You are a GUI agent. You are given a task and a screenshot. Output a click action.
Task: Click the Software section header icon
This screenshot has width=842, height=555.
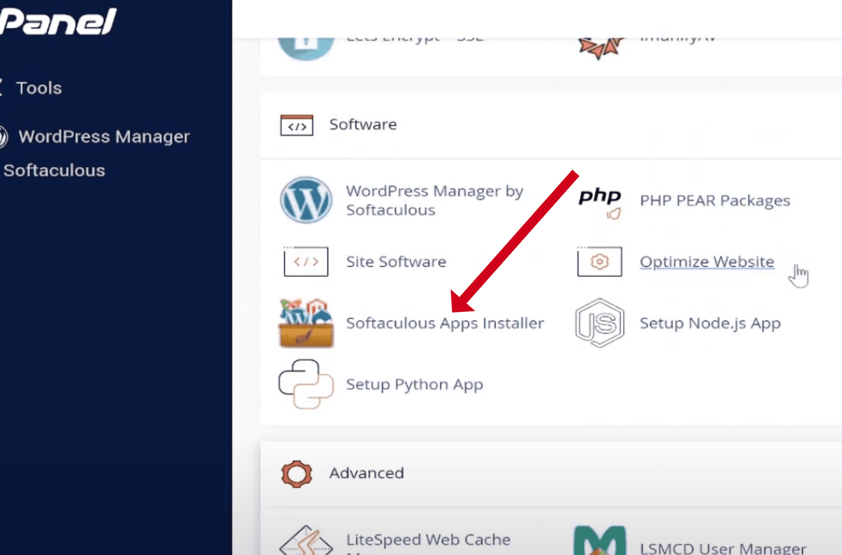297,125
